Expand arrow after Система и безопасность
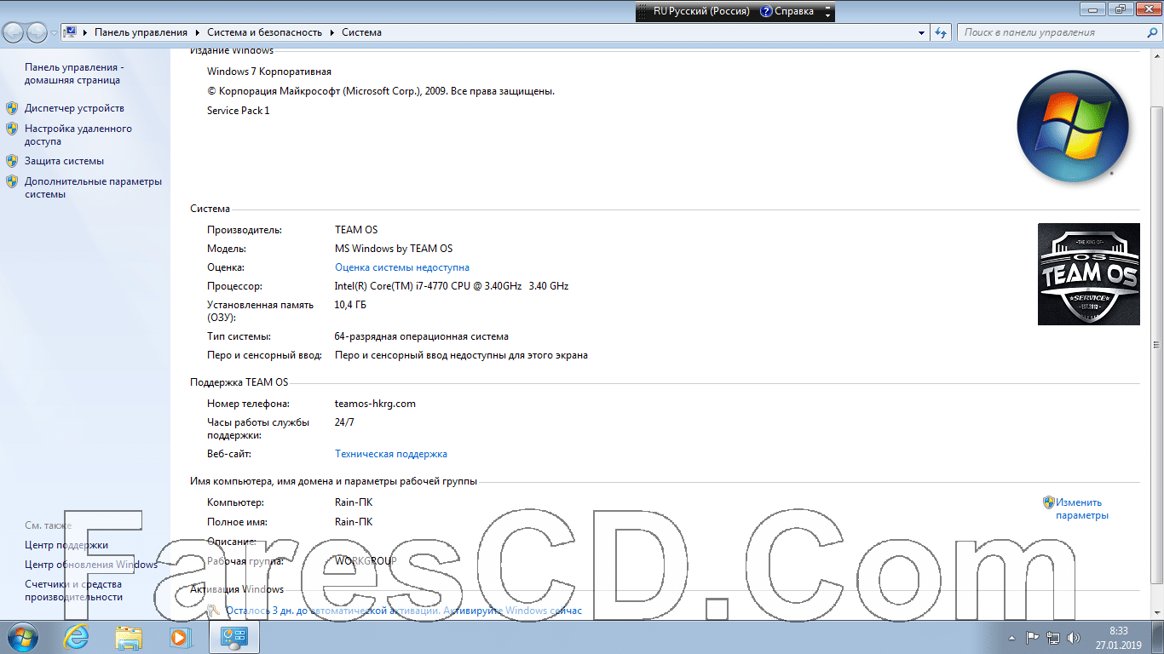The height and width of the screenshot is (654, 1164). 332,32
